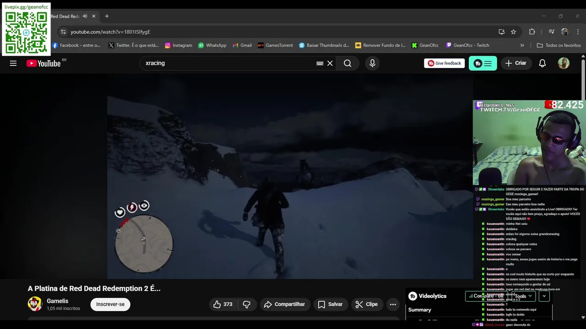Open YouTube notifications bell
Viewport: 586px width, 329px height.
[x=543, y=63]
